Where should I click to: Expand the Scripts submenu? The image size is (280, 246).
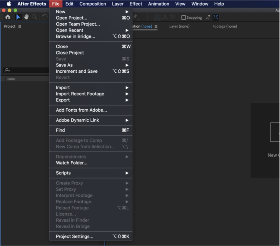tap(91, 173)
